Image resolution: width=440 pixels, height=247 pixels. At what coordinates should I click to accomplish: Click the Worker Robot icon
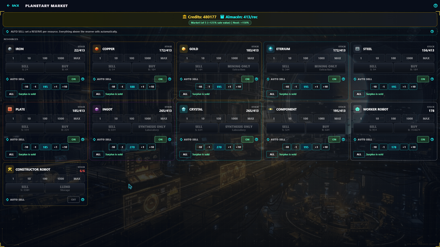[x=357, y=109]
